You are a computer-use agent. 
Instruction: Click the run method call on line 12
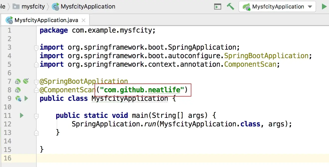[150, 124]
